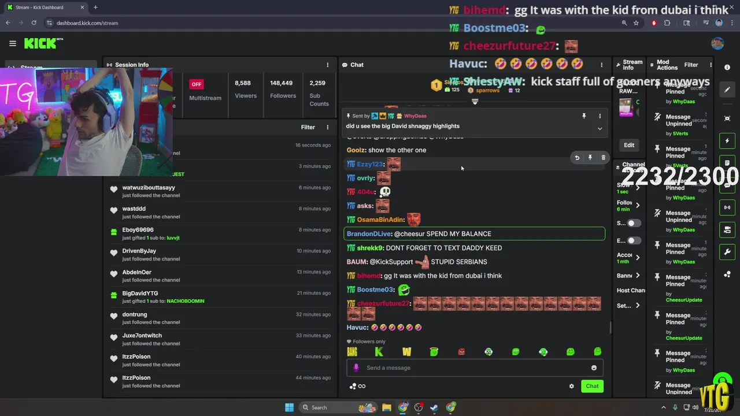Click the green Chat send button
The height and width of the screenshot is (416, 740).
click(592, 386)
